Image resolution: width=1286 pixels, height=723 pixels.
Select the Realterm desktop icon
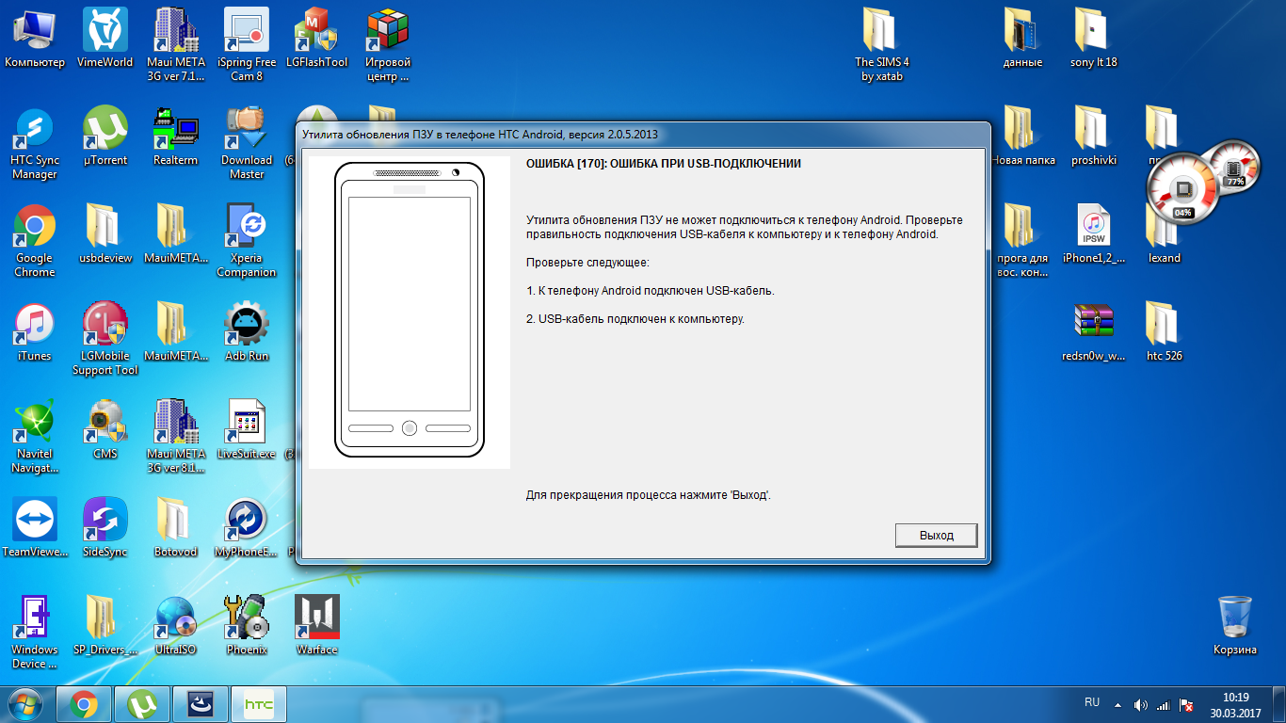[176, 137]
